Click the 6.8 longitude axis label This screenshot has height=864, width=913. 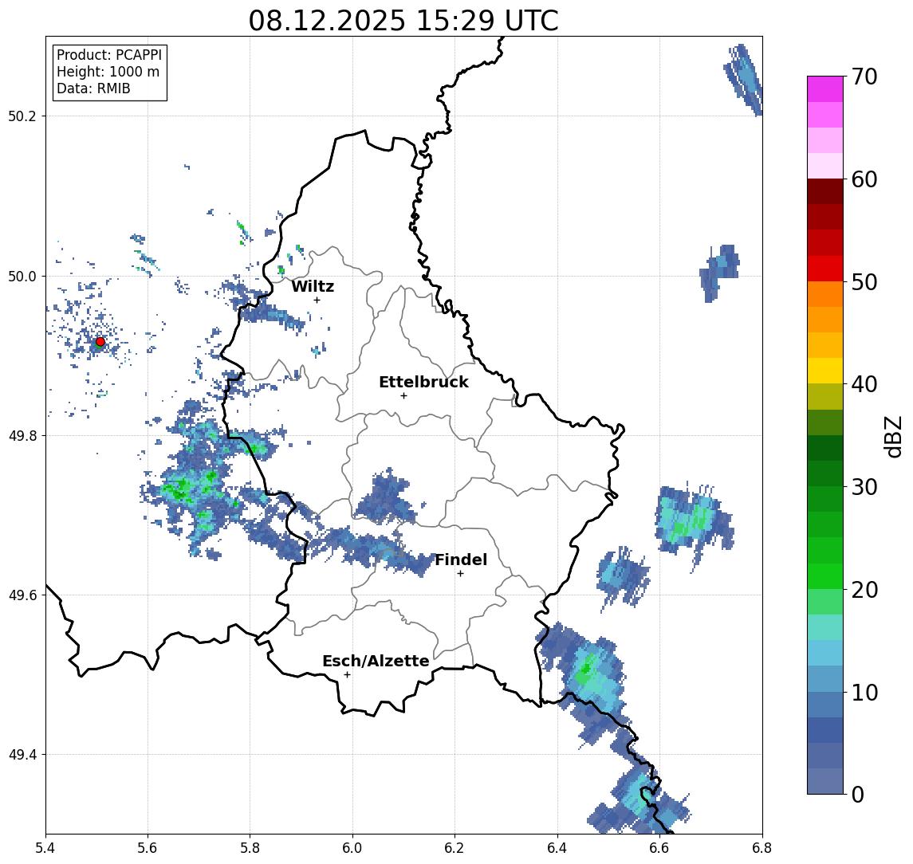tap(761, 848)
